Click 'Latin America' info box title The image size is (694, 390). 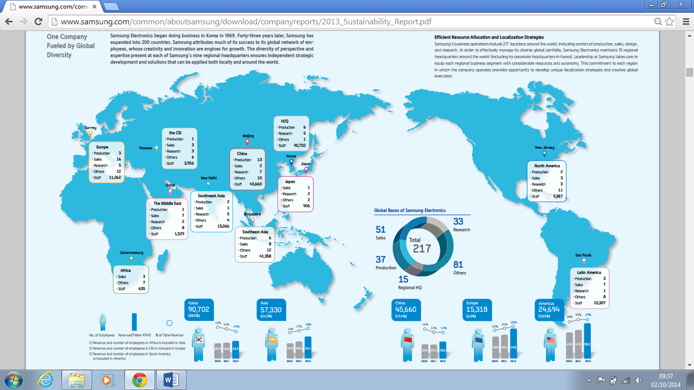click(589, 272)
